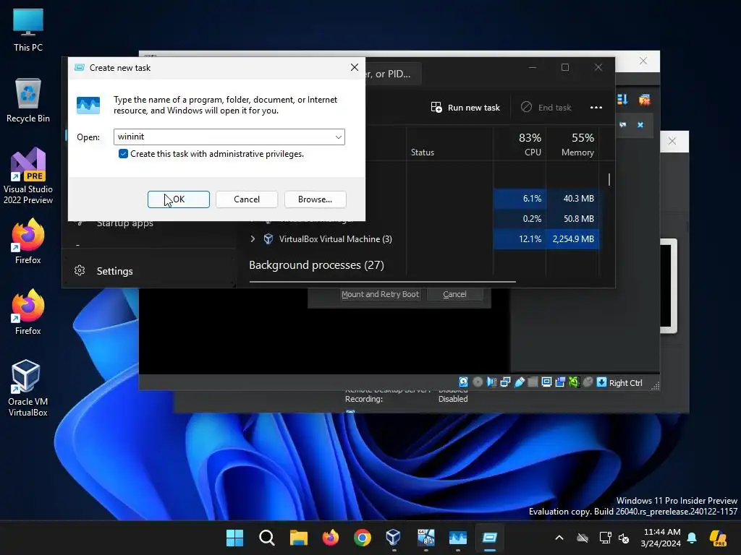Click VirtualBox recording status icon
Screen dimensions: 741x555
(561, 382)
